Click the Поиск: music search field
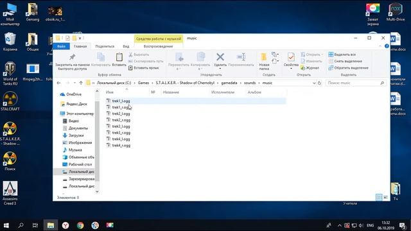This screenshot has width=411, height=231. coord(356,83)
